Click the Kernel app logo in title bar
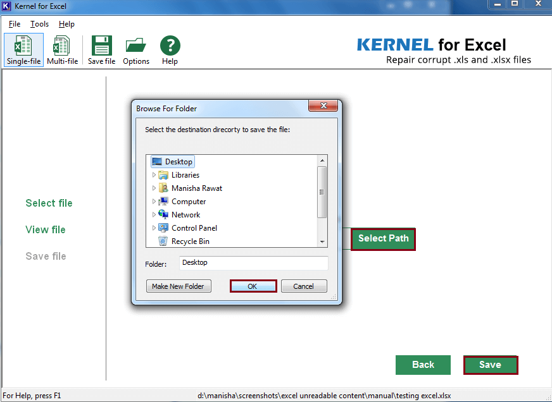The image size is (552, 402). click(x=7, y=6)
